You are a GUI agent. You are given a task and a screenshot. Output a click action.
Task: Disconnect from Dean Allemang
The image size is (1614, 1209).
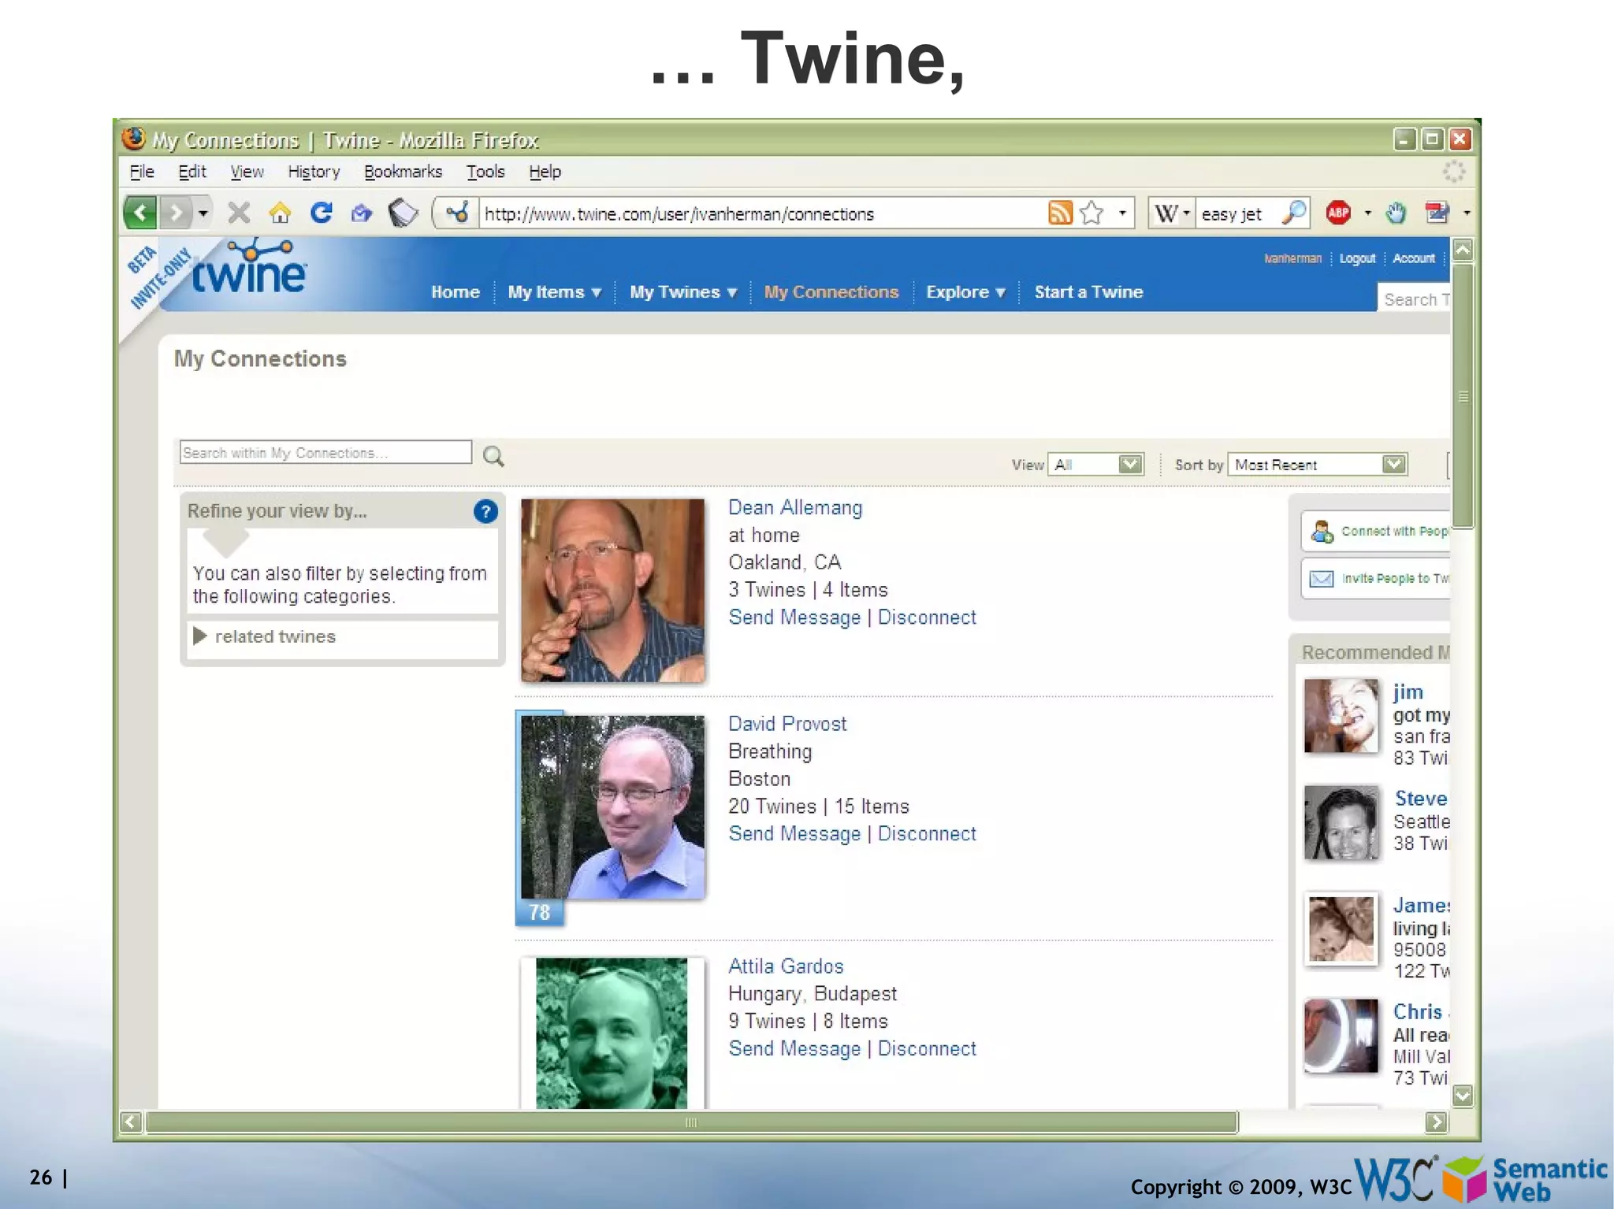pos(927,617)
